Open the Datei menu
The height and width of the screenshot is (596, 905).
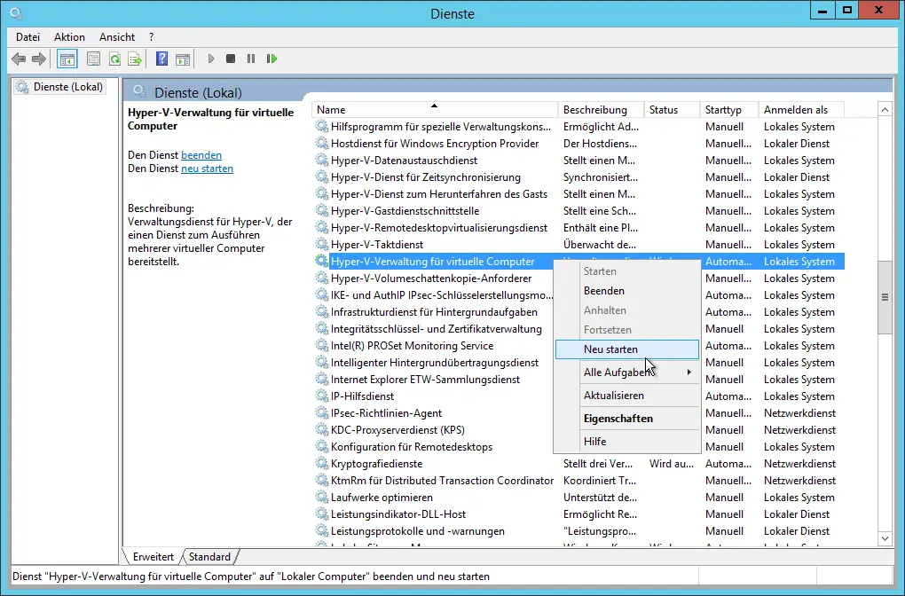28,37
